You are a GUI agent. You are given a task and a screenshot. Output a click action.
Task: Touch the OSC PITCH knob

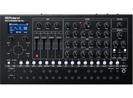tap(48, 25)
